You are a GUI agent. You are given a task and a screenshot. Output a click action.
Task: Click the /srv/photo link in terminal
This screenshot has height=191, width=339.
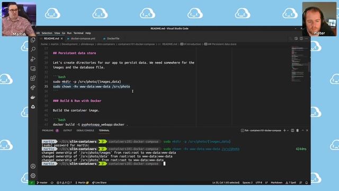click(x=230, y=149)
